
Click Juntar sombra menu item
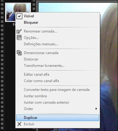pyautogui.click(x=35, y=96)
